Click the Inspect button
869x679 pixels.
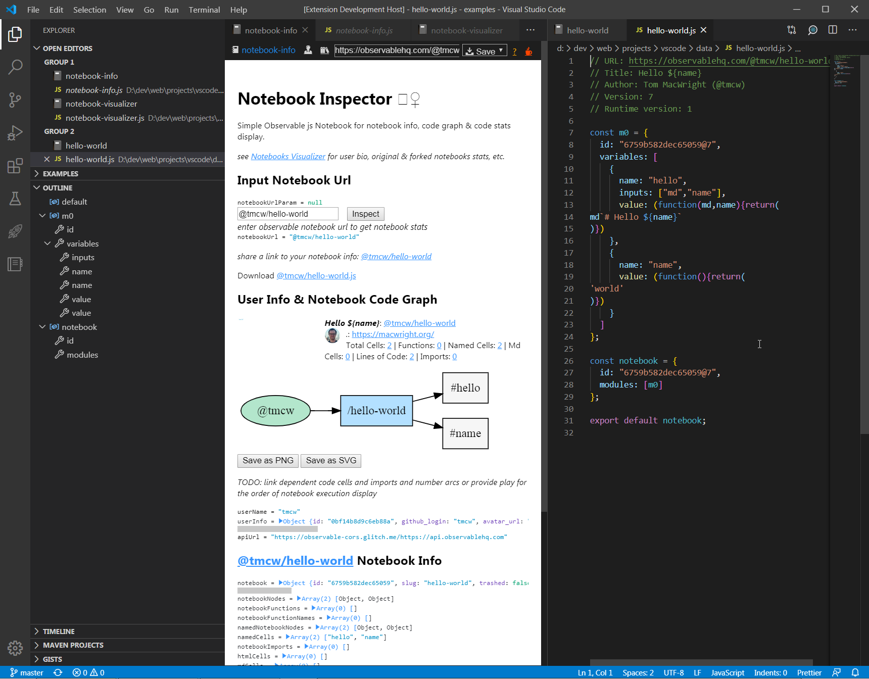click(366, 214)
